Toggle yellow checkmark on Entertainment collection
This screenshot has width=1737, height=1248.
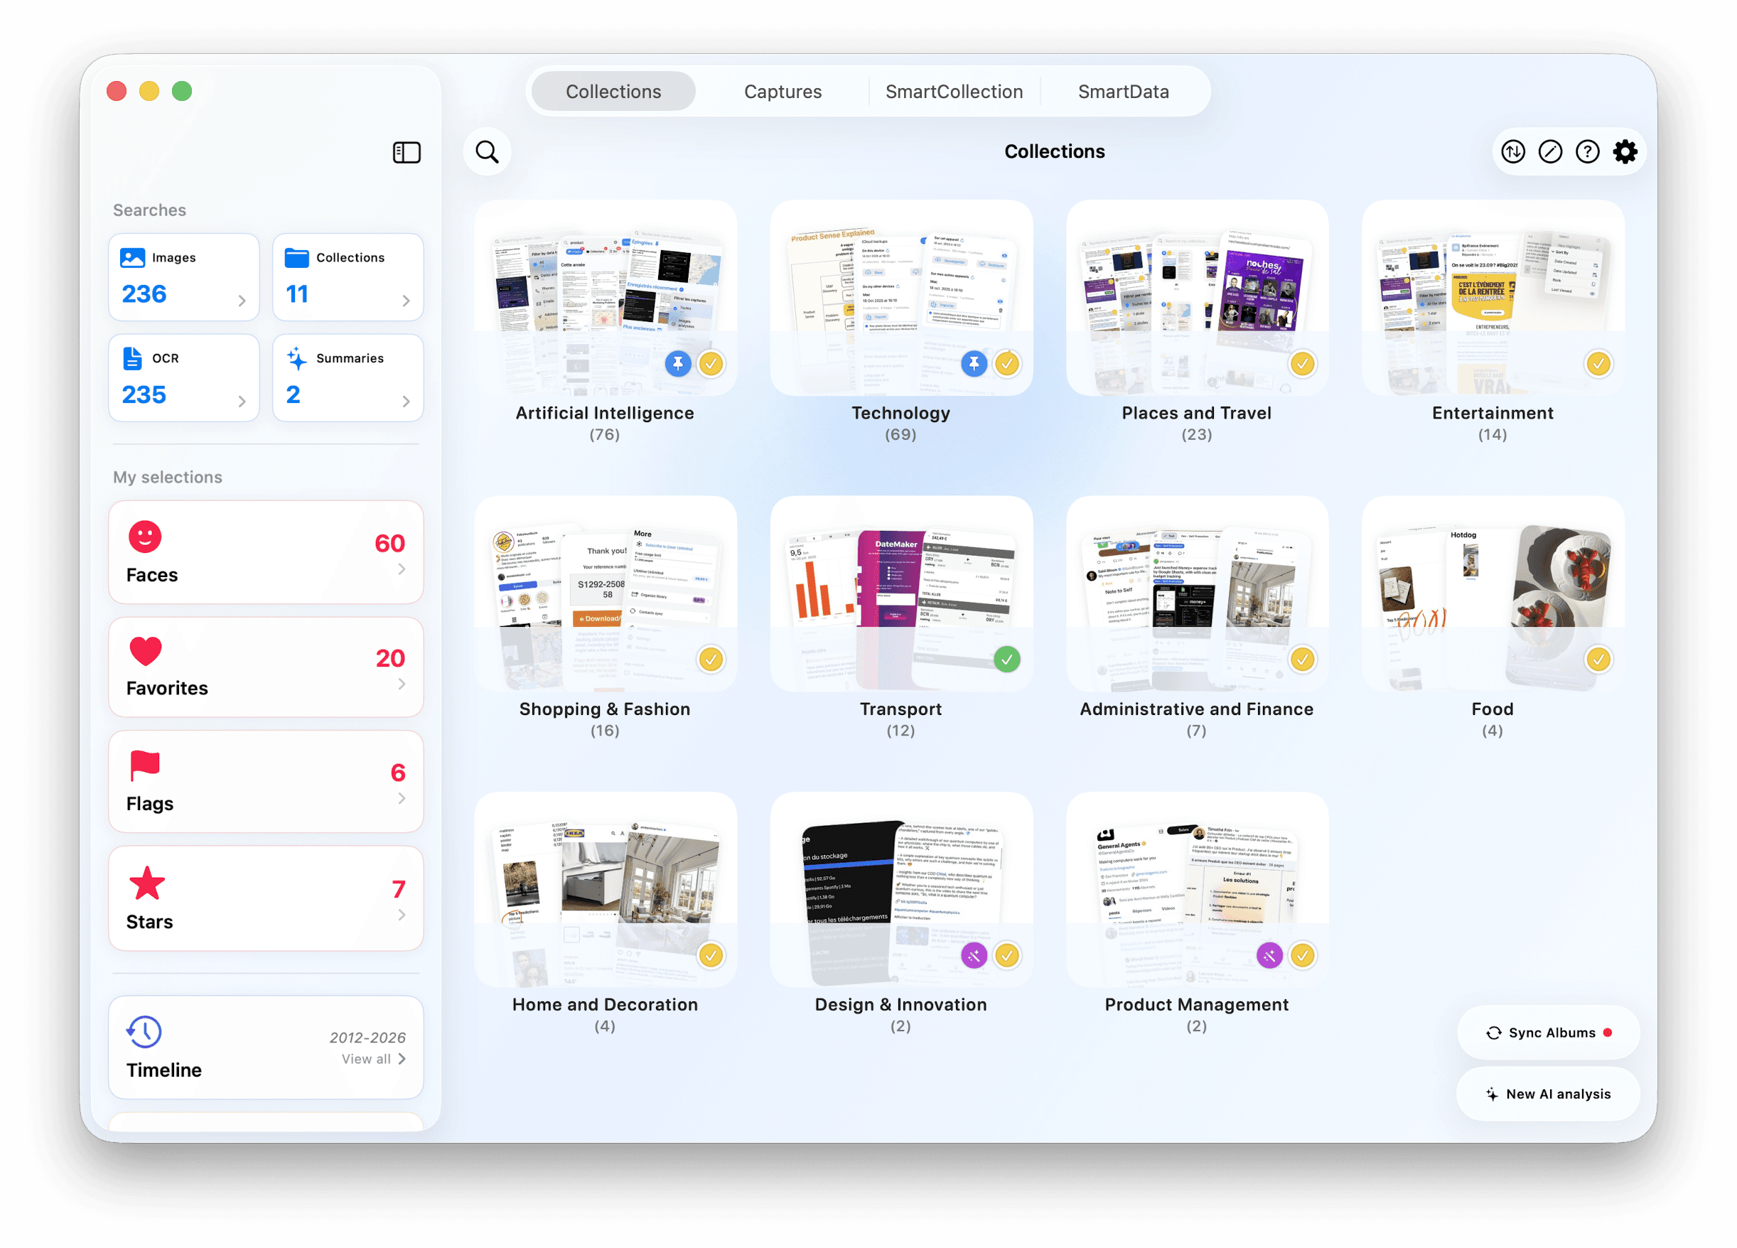[1598, 364]
